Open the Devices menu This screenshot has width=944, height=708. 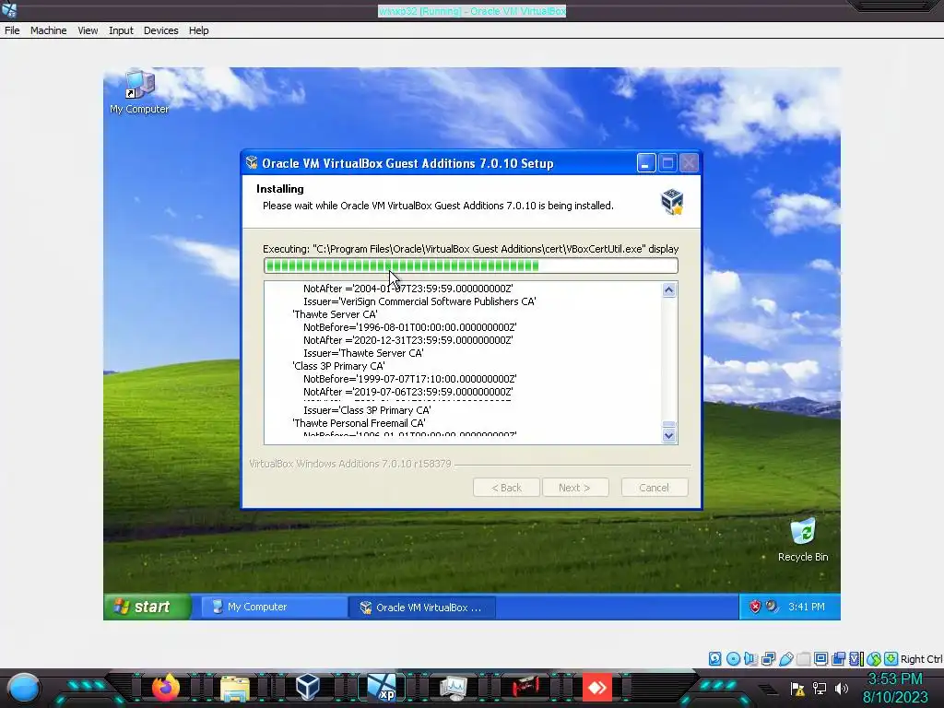coord(160,30)
